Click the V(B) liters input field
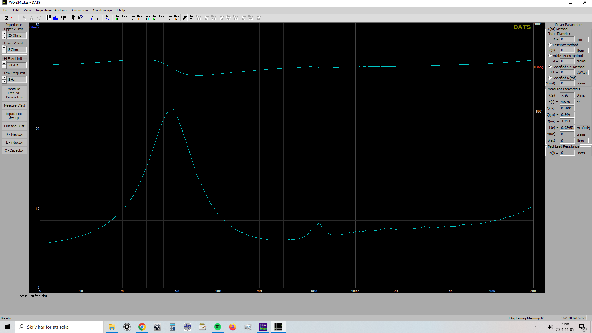 (567, 50)
